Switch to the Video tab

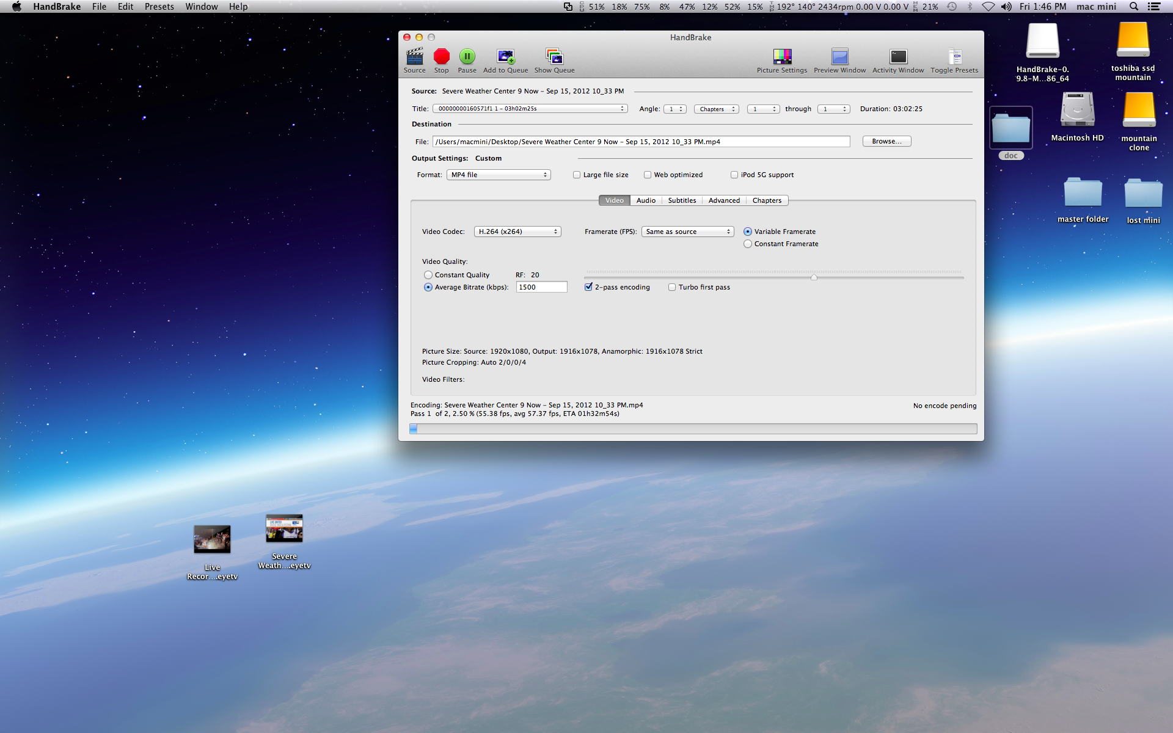pos(614,200)
